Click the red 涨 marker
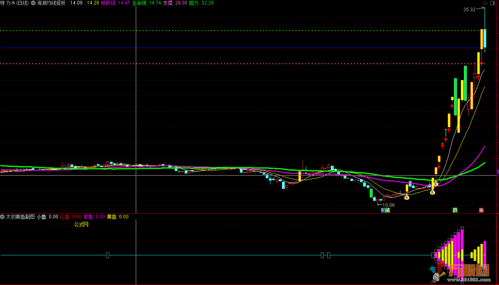The height and width of the screenshot is (285, 499). pyautogui.click(x=481, y=210)
